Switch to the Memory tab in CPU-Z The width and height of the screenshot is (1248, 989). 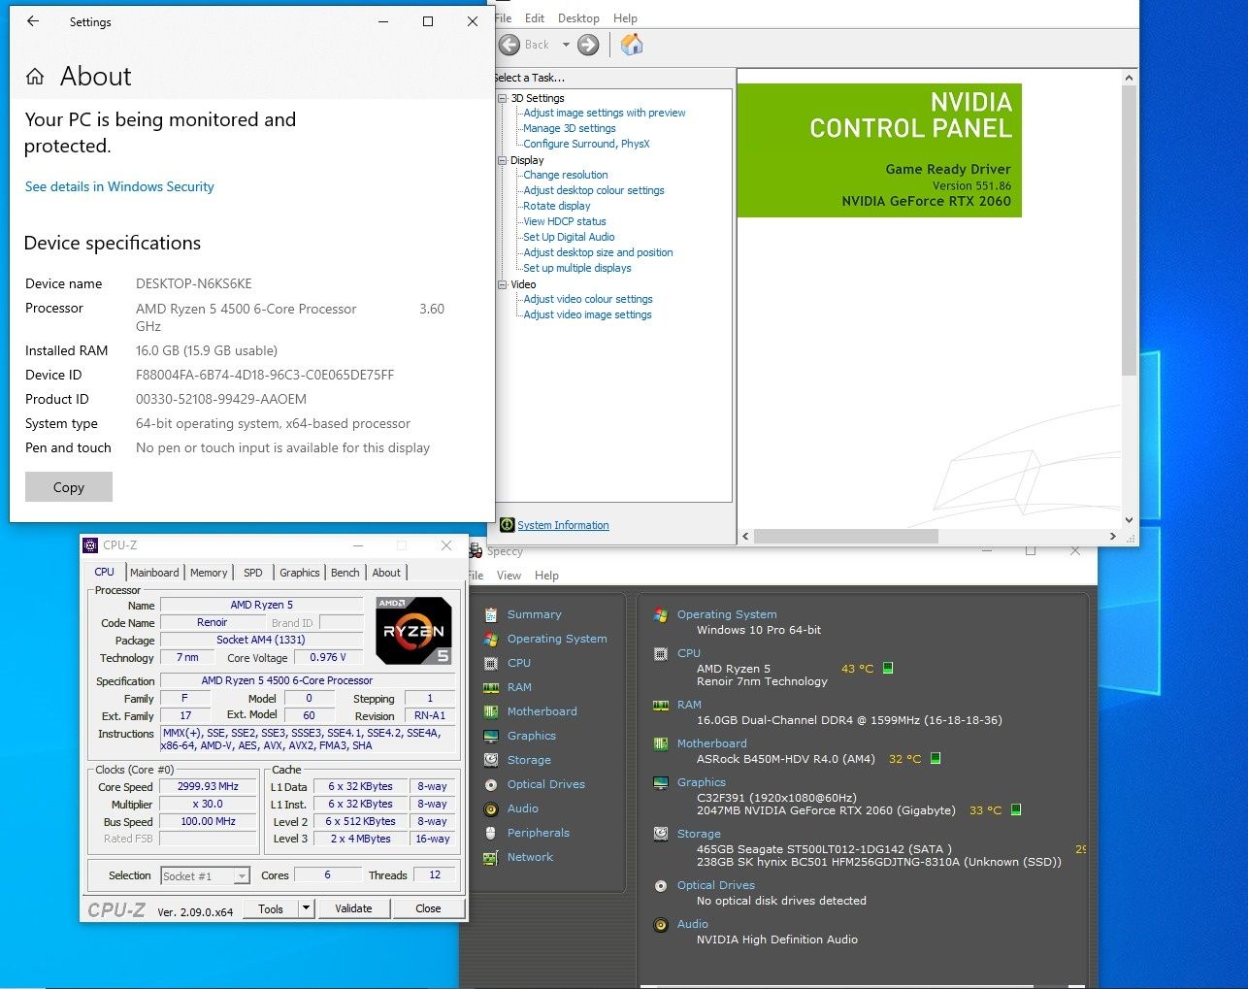click(x=209, y=573)
